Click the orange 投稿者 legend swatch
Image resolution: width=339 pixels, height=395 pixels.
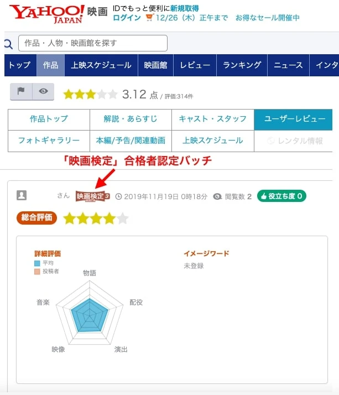coord(36,271)
